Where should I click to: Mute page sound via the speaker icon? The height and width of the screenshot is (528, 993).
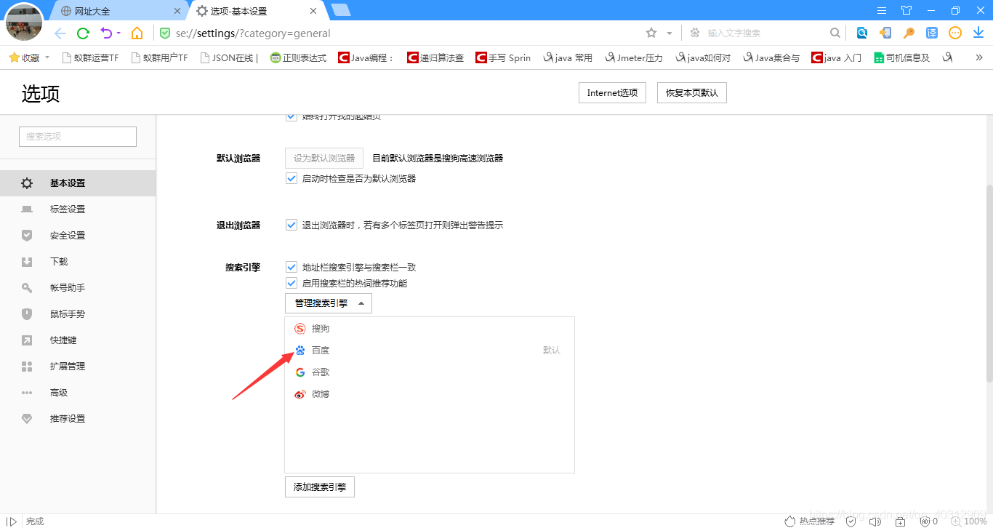pyautogui.click(x=875, y=521)
